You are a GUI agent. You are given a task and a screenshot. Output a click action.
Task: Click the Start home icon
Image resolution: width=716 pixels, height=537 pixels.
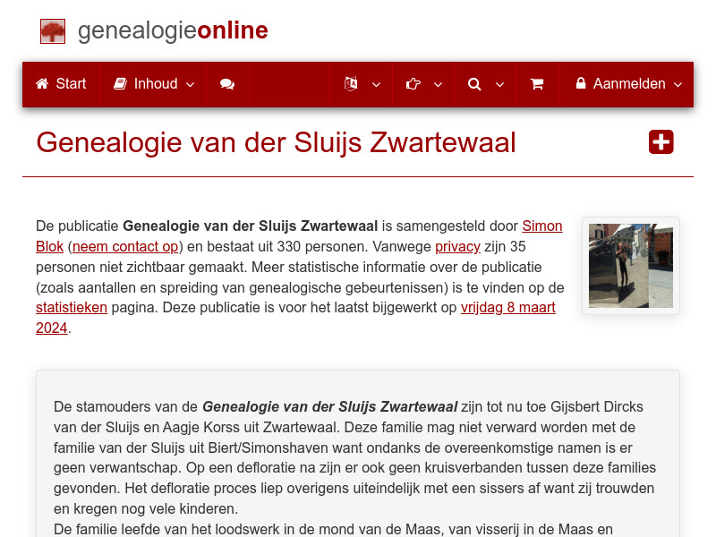(41, 83)
